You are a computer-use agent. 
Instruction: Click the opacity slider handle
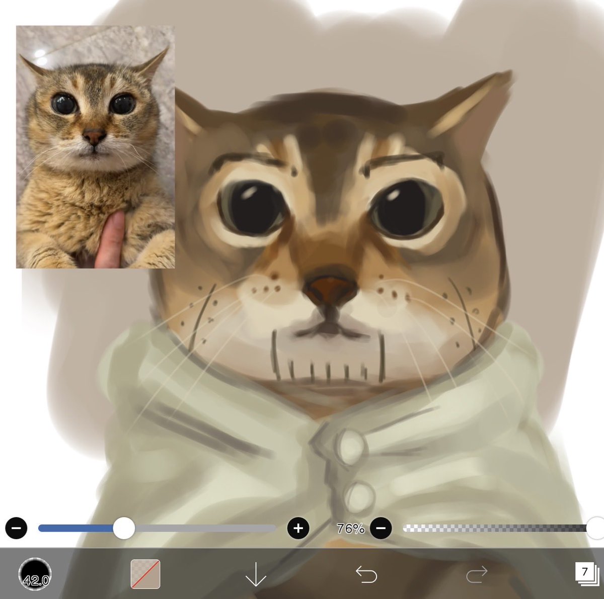click(596, 528)
